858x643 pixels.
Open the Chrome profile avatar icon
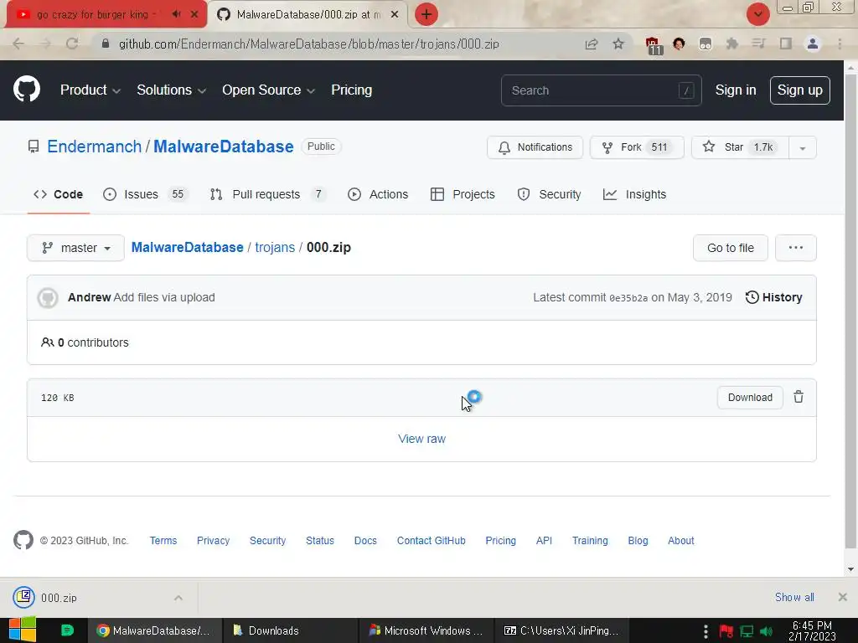click(x=813, y=44)
